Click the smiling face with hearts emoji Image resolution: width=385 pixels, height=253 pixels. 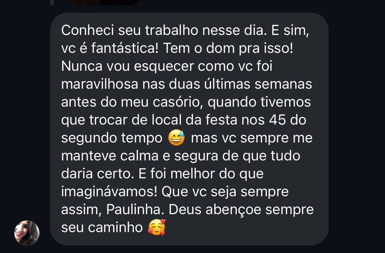pos(157,228)
